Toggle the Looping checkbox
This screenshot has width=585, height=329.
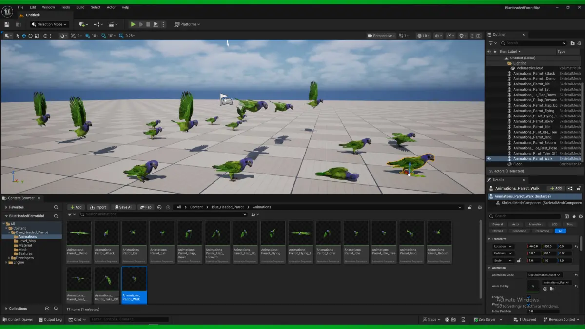[529, 298]
